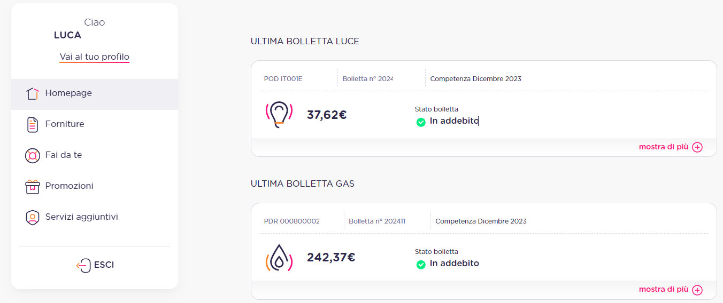This screenshot has height=303, width=723.
Task: Click the light bulb electricity bill icon
Action: tap(279, 115)
